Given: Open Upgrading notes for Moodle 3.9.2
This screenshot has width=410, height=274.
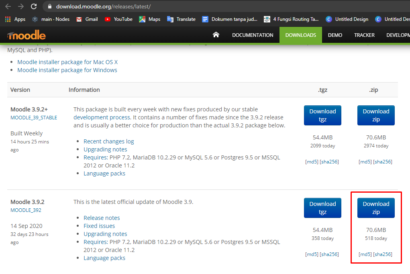Looking at the screenshot, I should tap(105, 234).
